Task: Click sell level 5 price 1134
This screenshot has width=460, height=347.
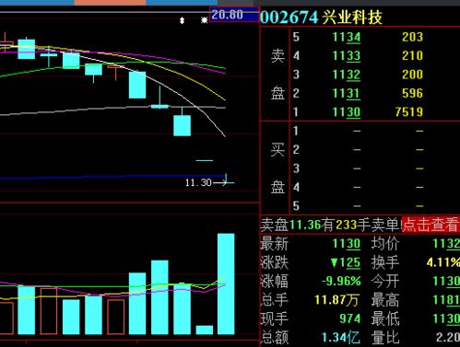Action: [347, 38]
